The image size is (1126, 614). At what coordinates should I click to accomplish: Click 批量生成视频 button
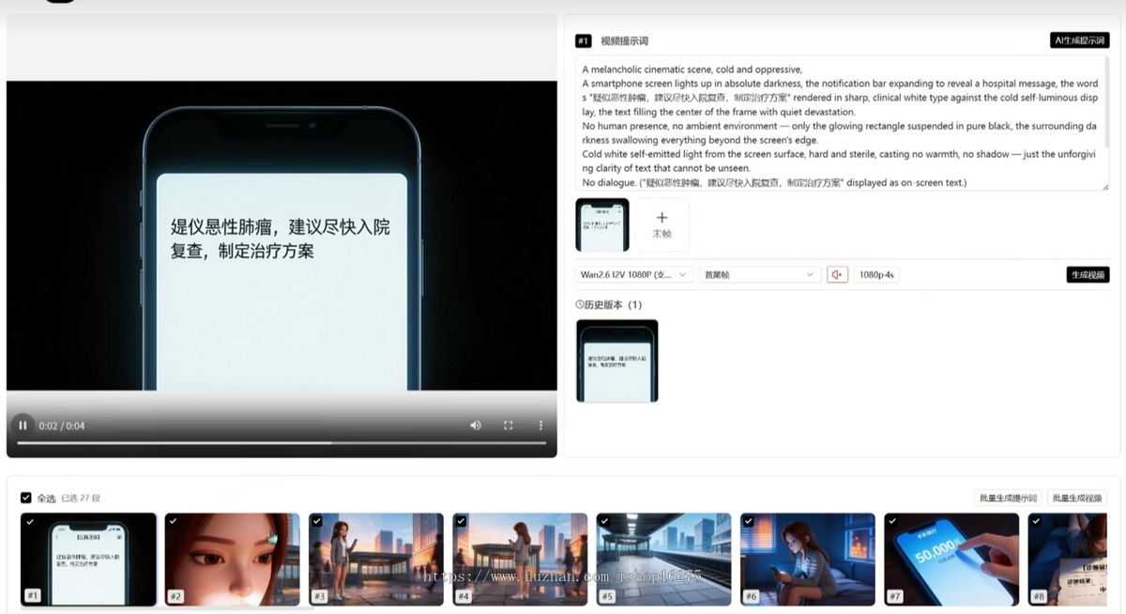(x=1078, y=498)
